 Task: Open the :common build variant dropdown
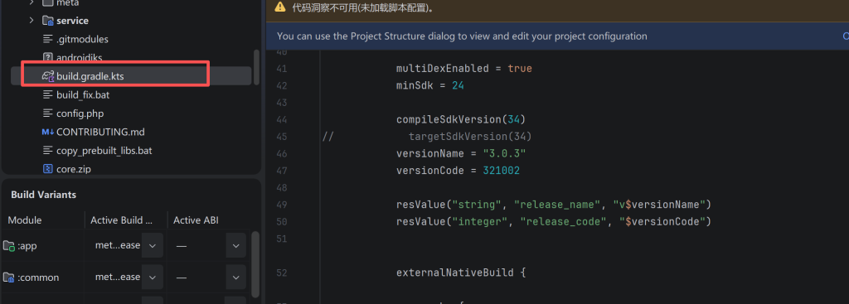[x=153, y=277]
